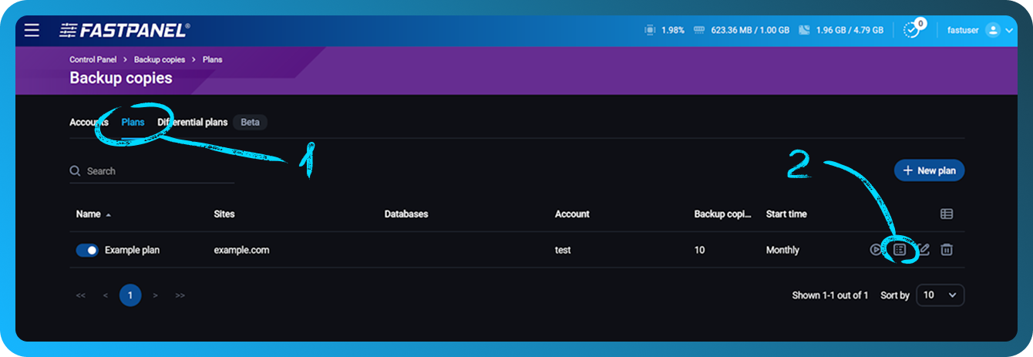Screen dimensions: 1033x357
Task: Click the Backup copies breadcrumb link
Action: pos(160,59)
